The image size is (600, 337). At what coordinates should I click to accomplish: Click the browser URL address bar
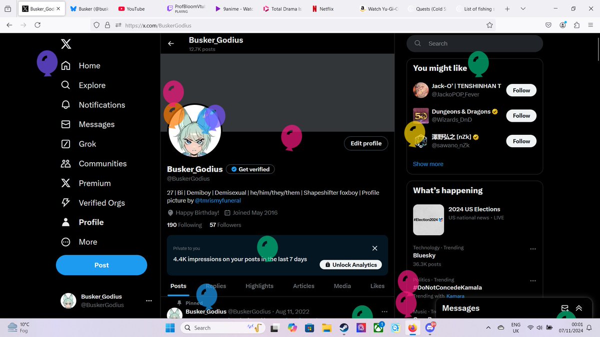click(x=293, y=25)
